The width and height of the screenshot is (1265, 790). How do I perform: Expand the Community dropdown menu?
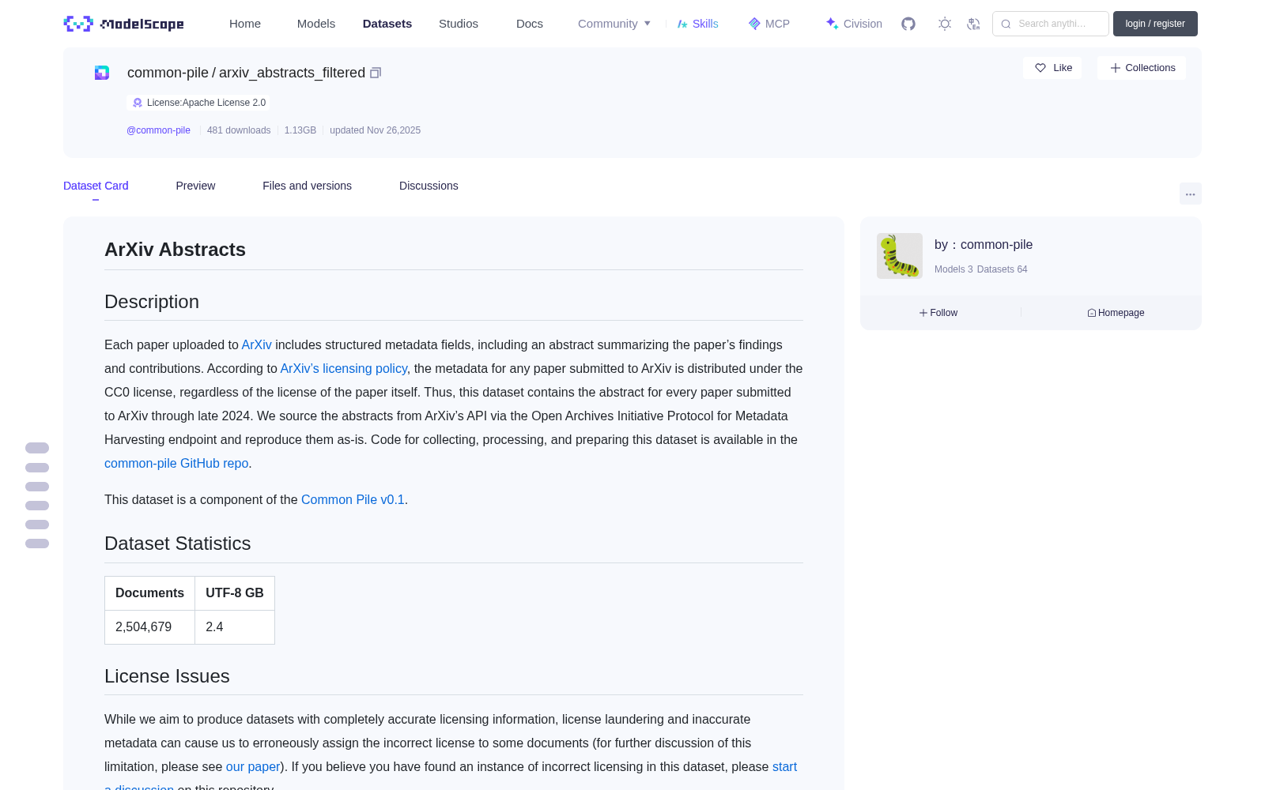tap(614, 24)
